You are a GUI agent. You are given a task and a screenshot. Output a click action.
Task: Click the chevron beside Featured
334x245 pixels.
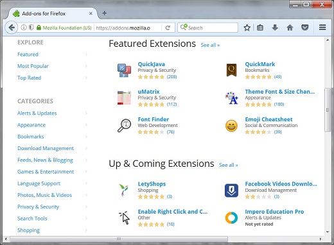(86, 55)
